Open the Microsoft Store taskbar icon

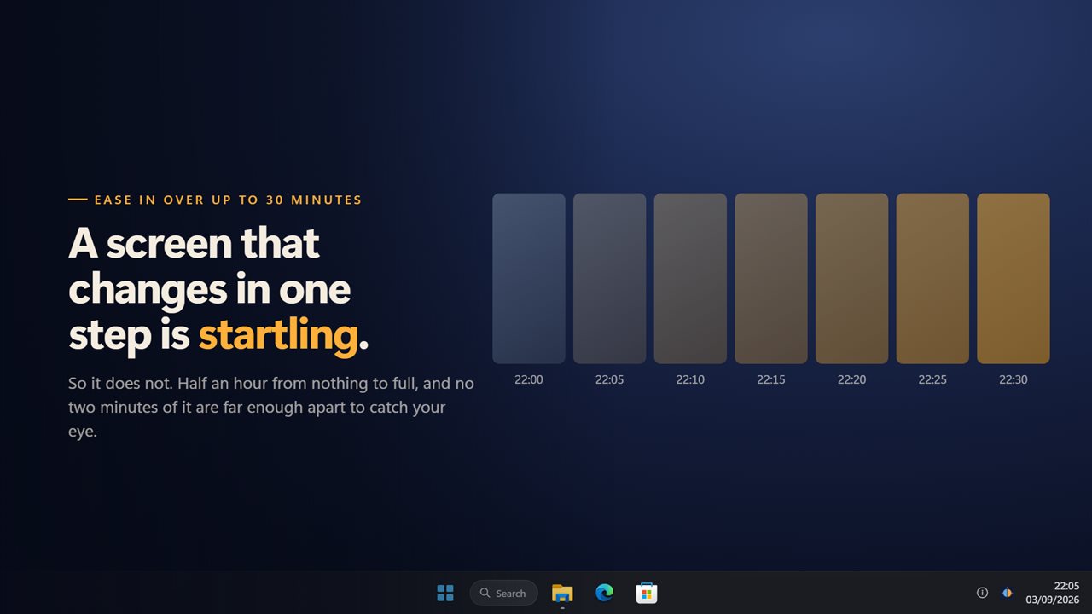click(646, 593)
